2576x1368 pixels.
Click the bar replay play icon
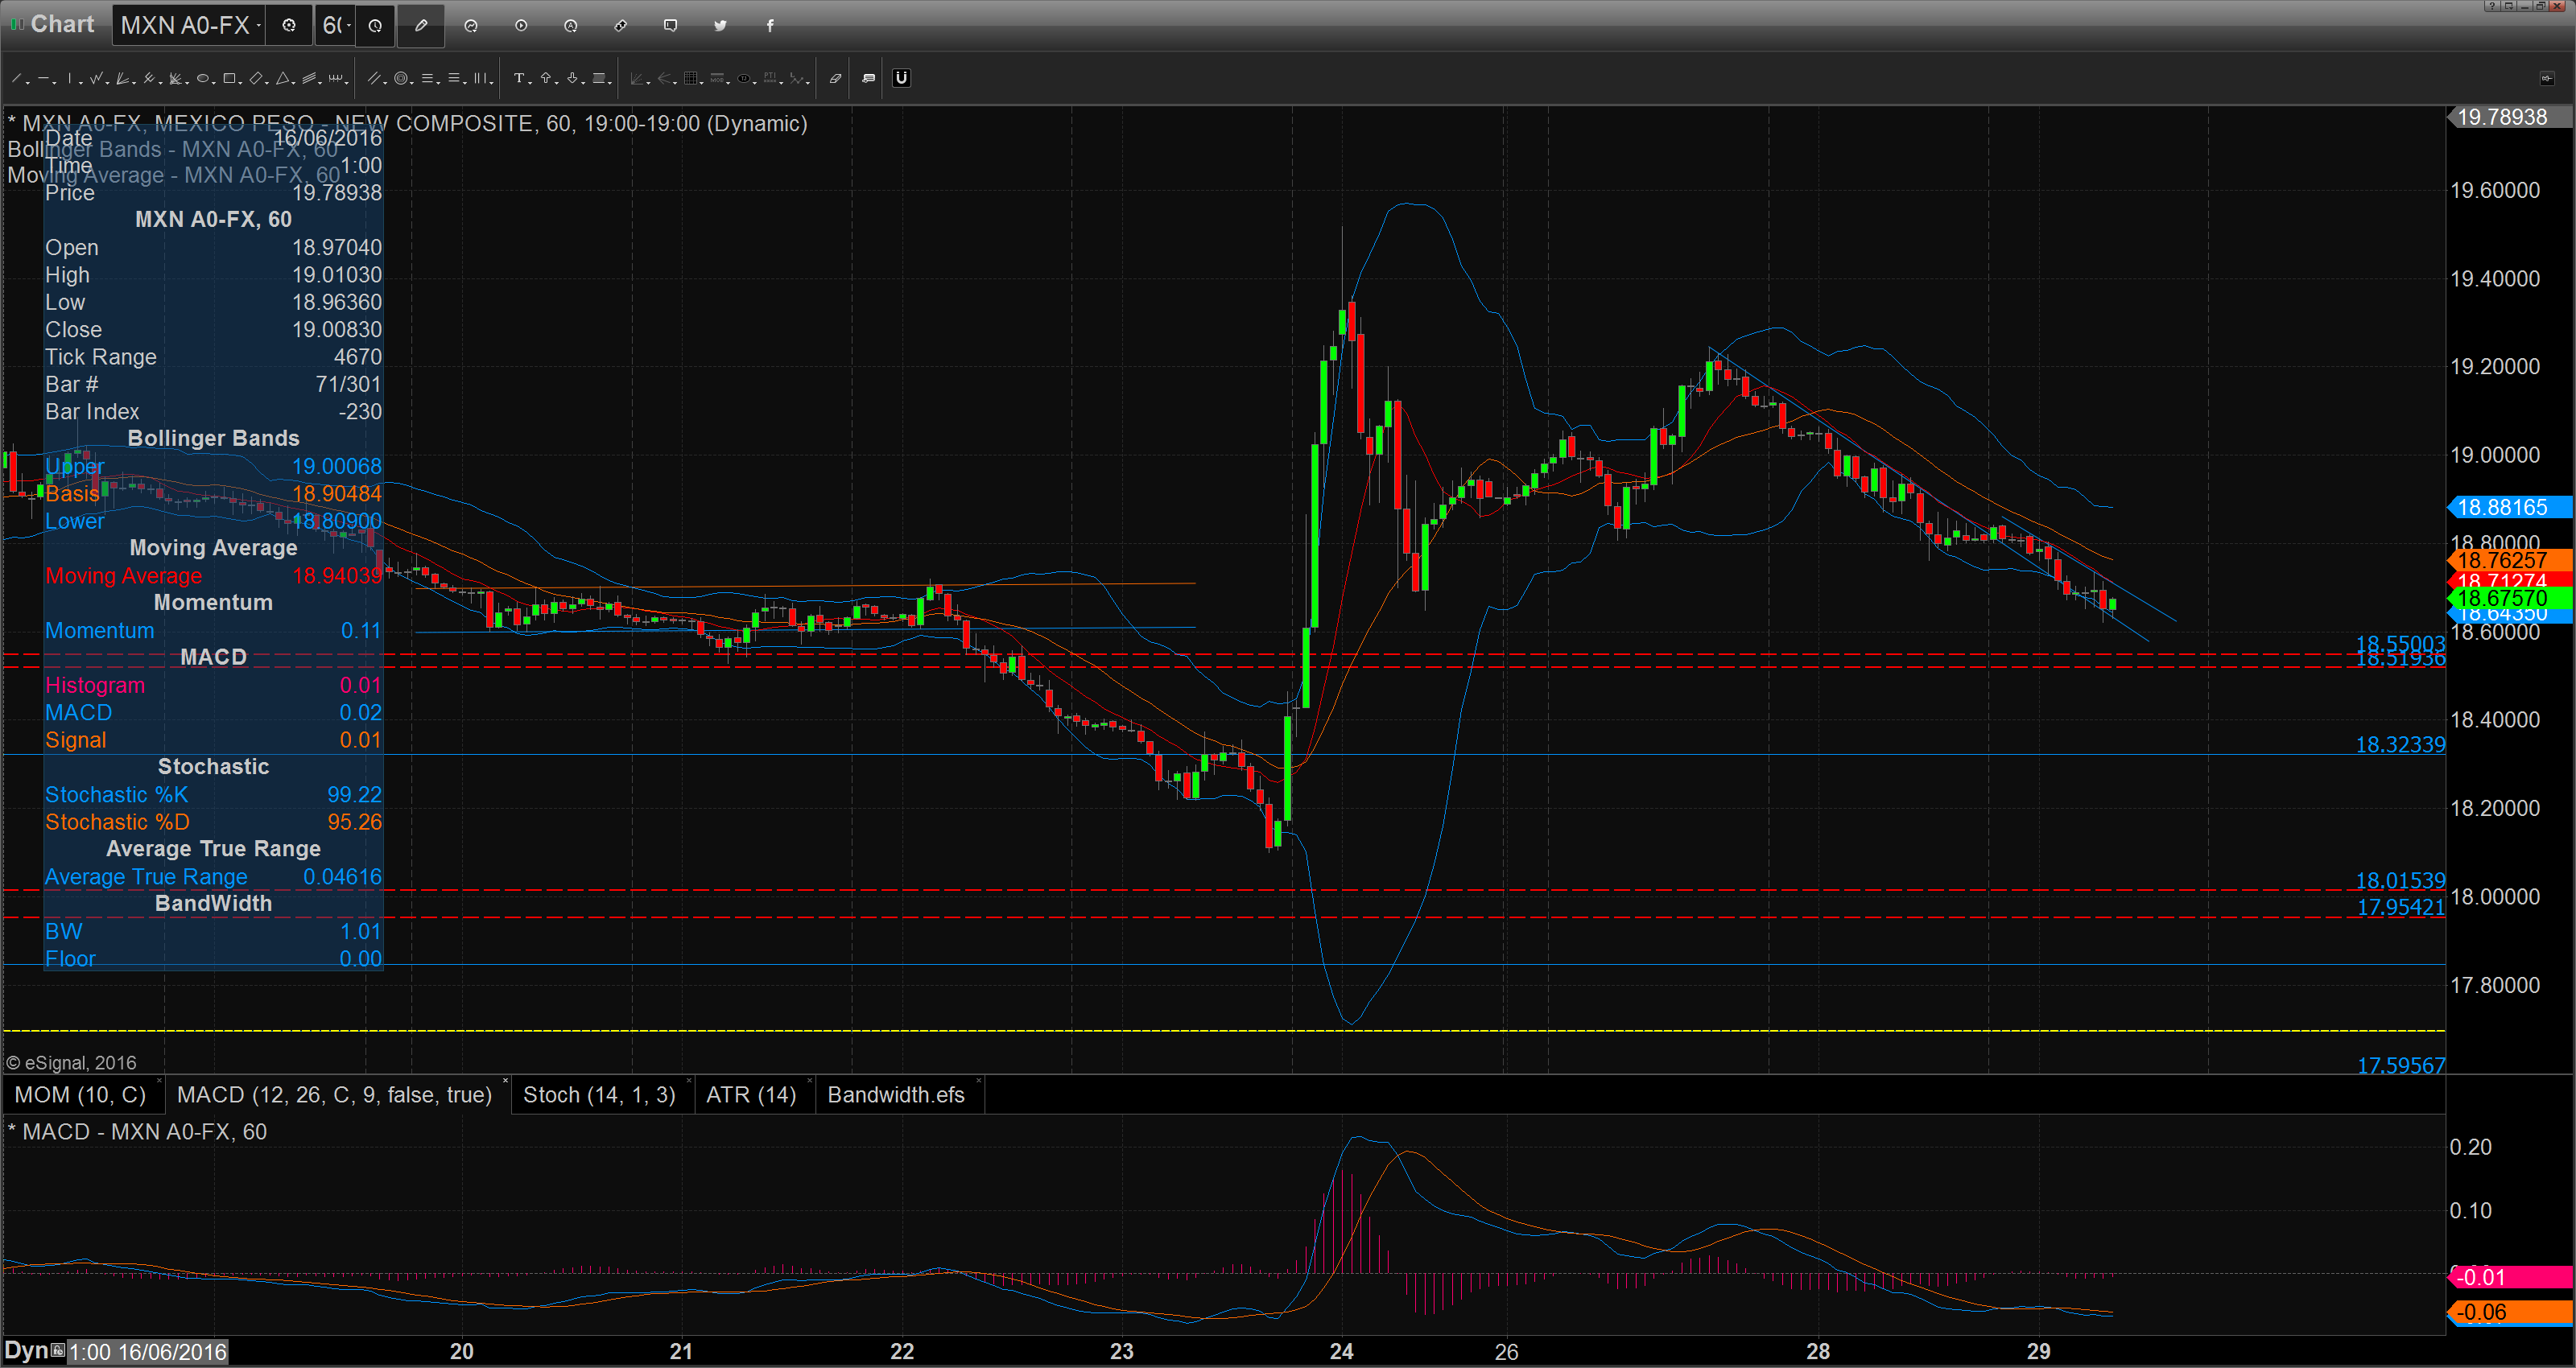coord(521,26)
